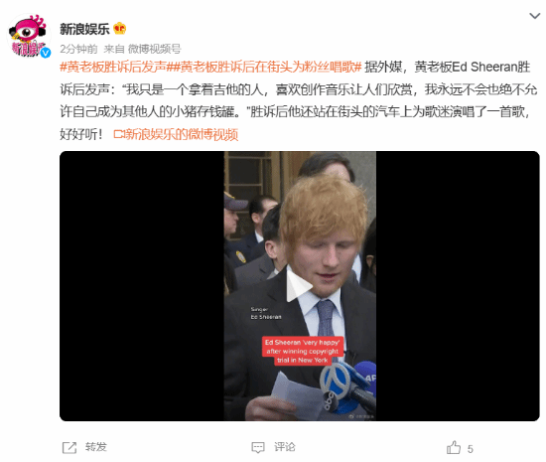546x462 pixels.
Task: Play the Ed Sheeran video
Action: 299,286
